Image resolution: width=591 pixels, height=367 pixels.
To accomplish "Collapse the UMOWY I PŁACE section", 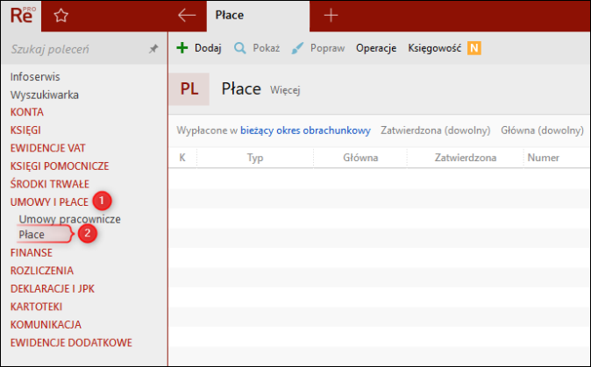I will (50, 202).
